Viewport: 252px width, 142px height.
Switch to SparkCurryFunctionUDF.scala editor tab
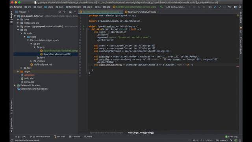coord(141,12)
